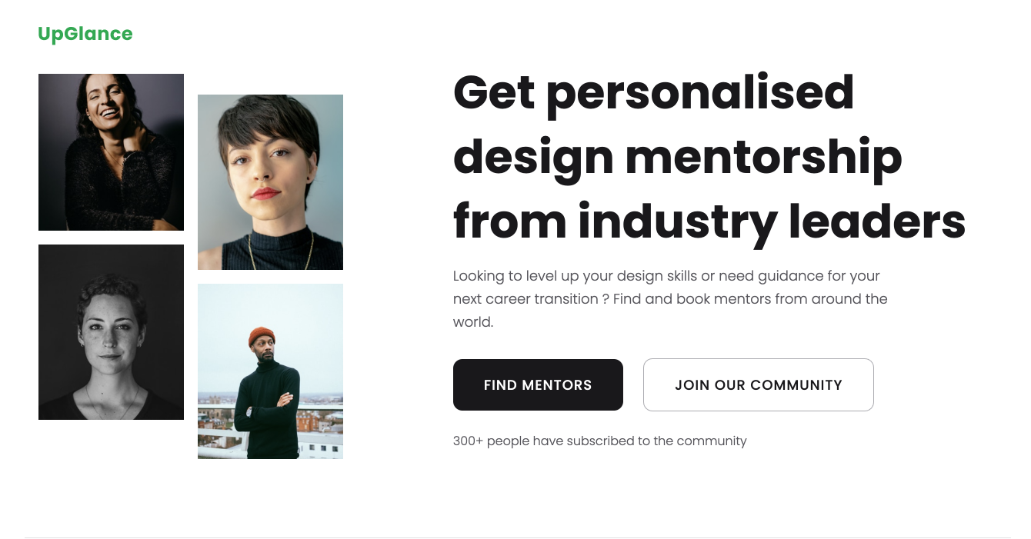
Task: Click the word "world." ending the description
Action: 472,321
